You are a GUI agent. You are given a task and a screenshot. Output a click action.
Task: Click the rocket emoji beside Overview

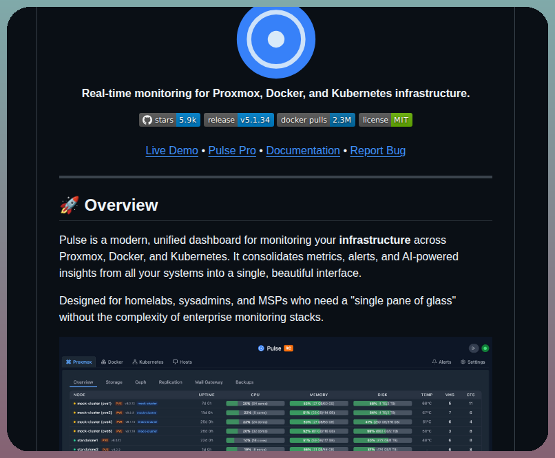[x=70, y=205]
